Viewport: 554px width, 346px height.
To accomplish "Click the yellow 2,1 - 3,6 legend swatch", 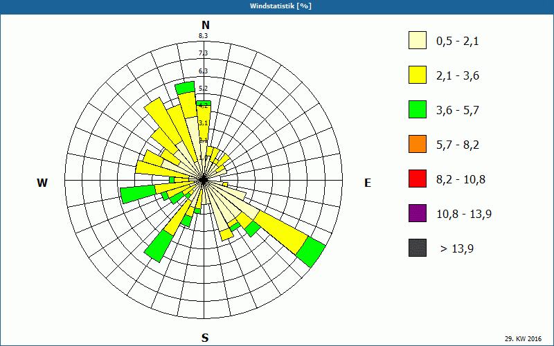I will pyautogui.click(x=418, y=75).
